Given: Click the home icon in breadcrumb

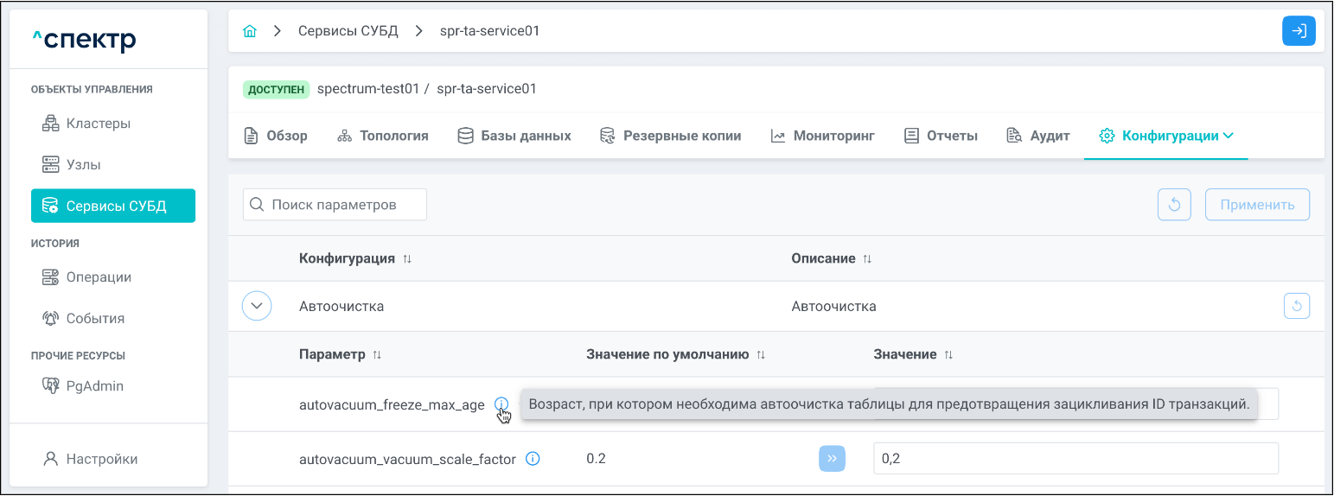Looking at the screenshot, I should pos(250,31).
